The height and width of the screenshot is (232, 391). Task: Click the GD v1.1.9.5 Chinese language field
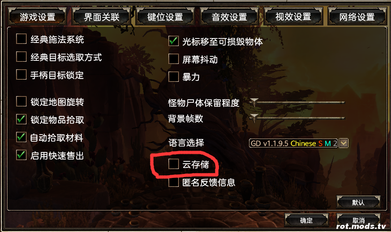pos(293,143)
